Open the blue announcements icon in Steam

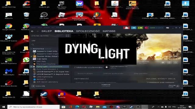pos(134,28)
